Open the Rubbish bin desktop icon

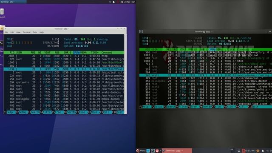[3, 13]
